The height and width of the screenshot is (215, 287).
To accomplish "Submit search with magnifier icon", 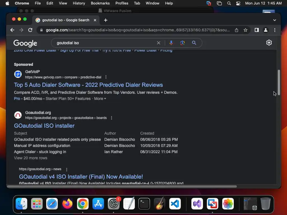I will coord(194,43).
